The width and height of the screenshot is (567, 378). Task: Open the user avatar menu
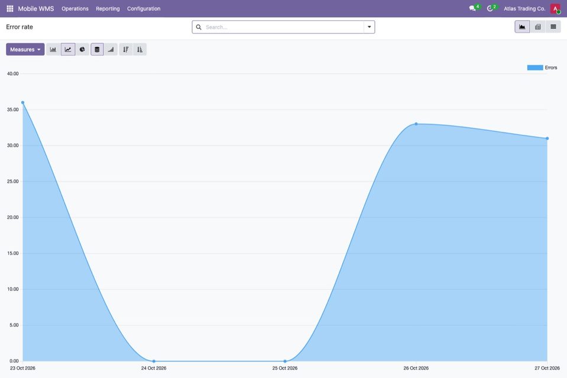(555, 8)
